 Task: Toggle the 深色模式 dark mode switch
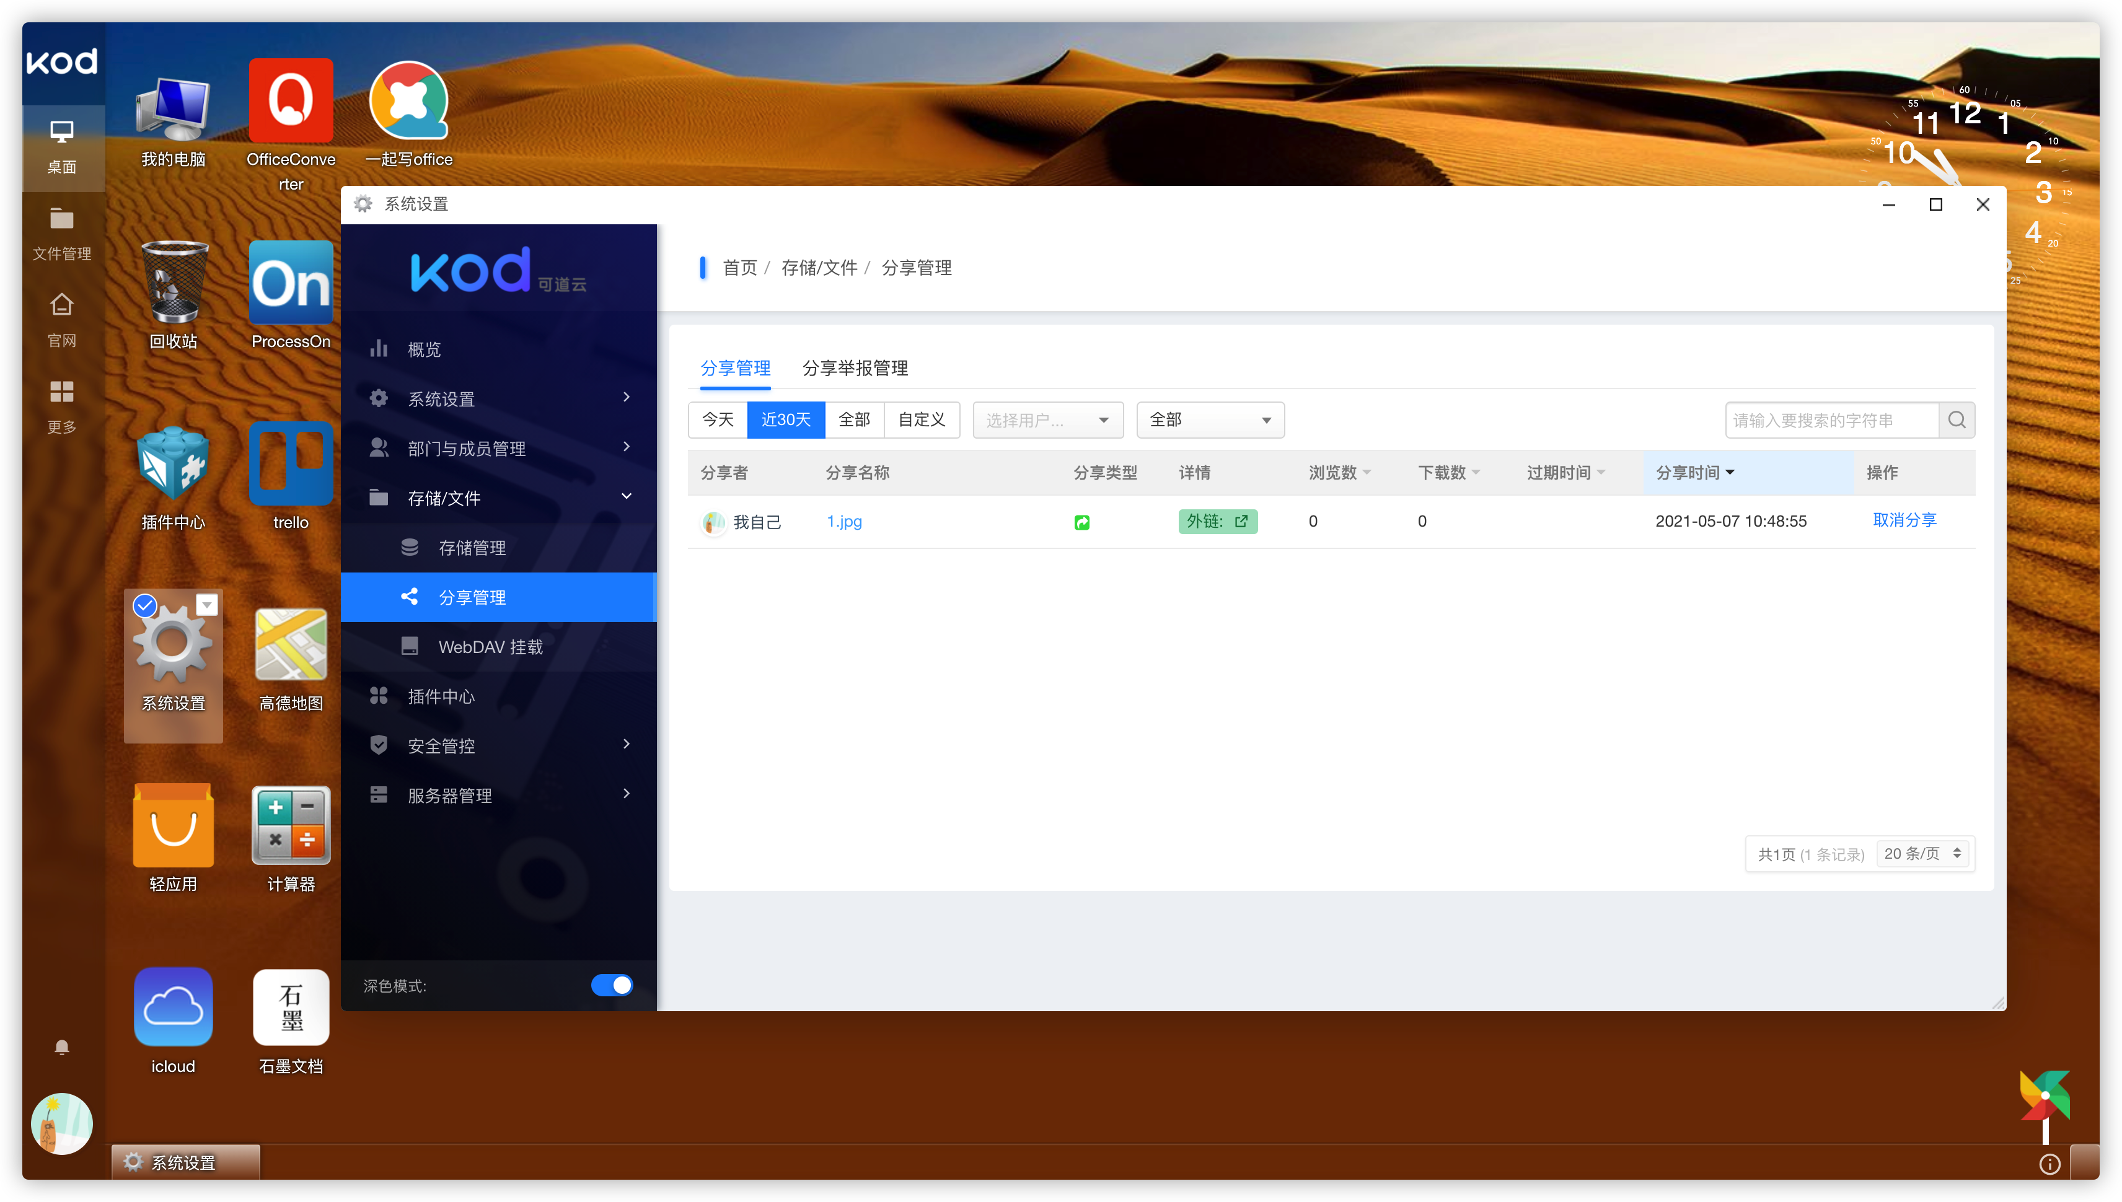pyautogui.click(x=612, y=985)
